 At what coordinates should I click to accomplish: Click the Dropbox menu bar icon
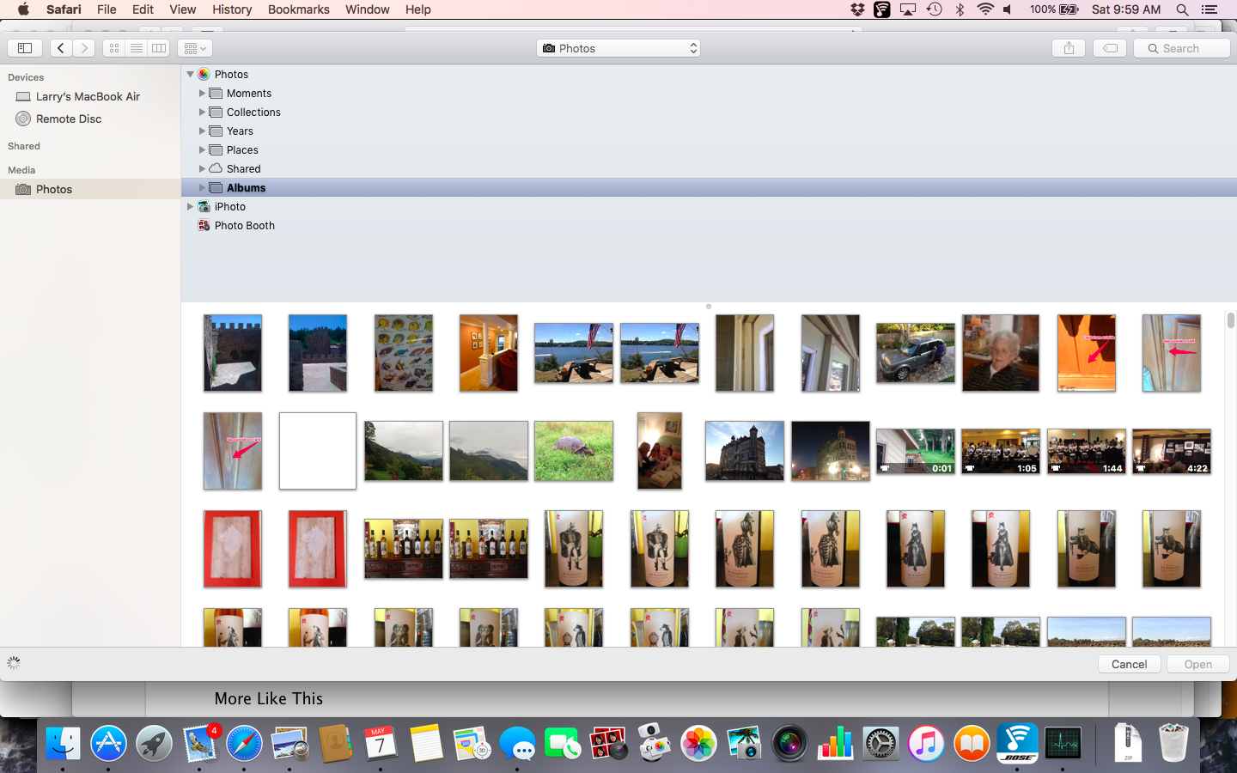857,9
